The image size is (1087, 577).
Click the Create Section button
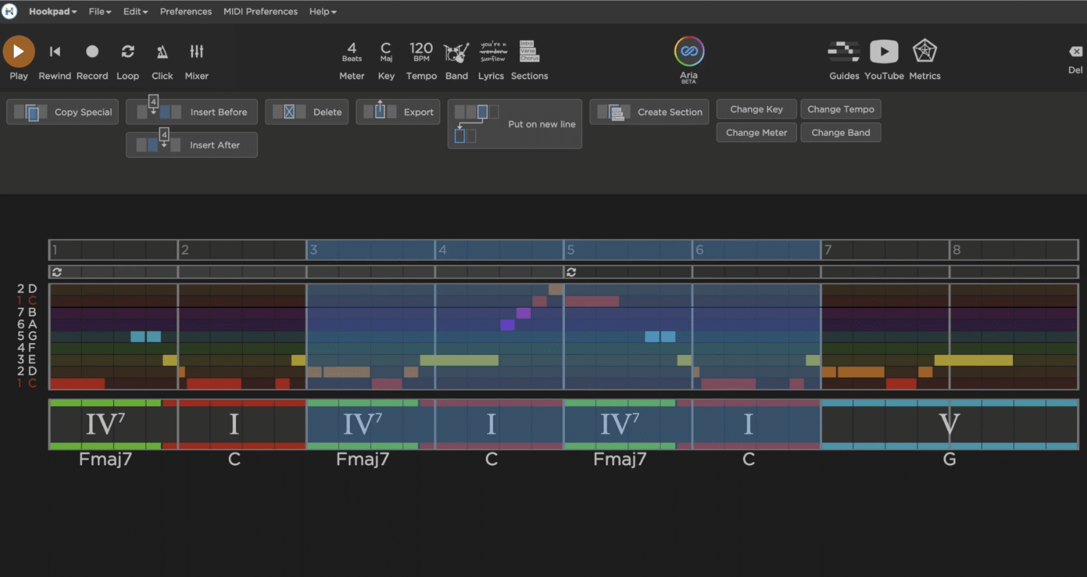point(649,112)
